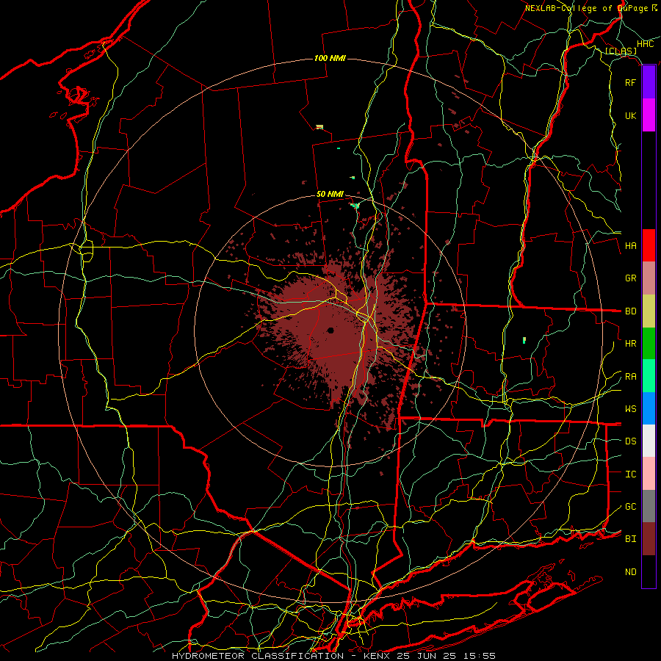Click the RF purple legend swatch
Screen dimensions: 661x661
click(x=649, y=82)
